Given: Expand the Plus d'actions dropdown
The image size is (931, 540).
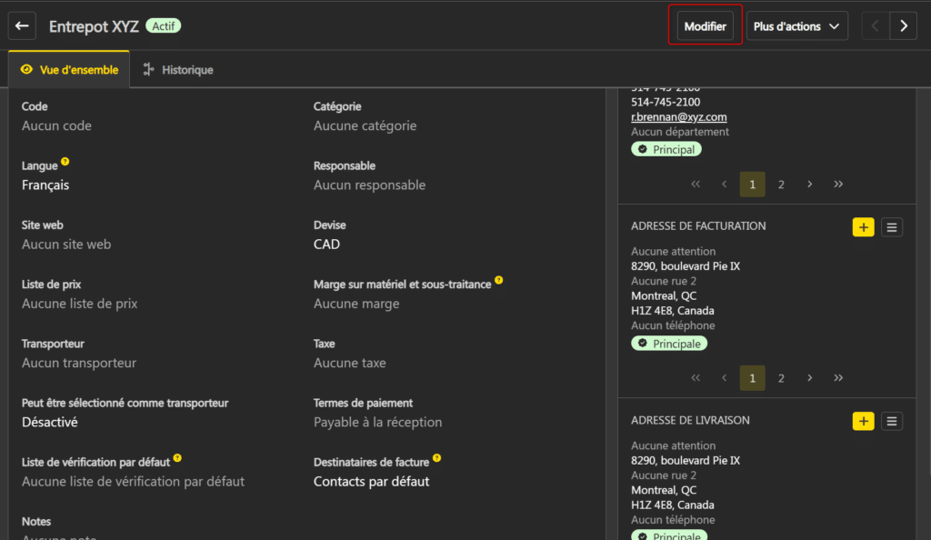Looking at the screenshot, I should tap(796, 26).
